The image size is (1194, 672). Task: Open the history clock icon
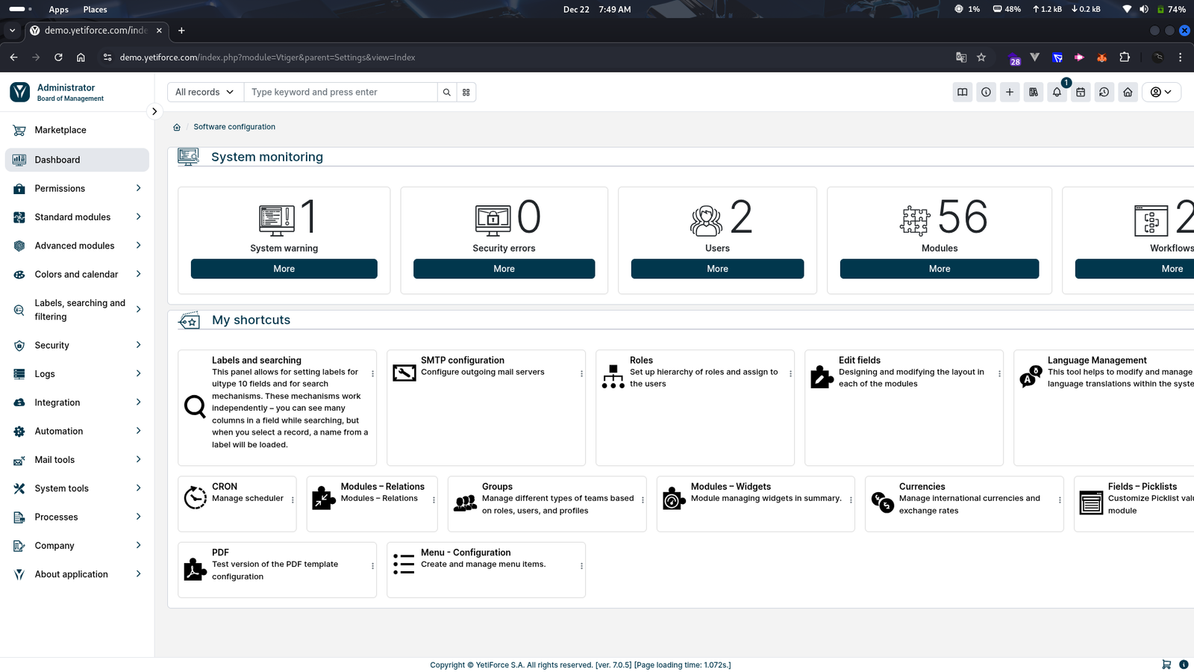coord(1104,93)
